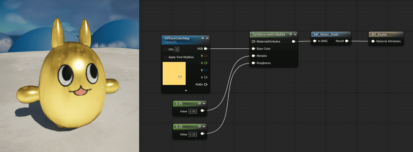Click the blue B output pin
The image size is (413, 152).
tap(205, 70)
